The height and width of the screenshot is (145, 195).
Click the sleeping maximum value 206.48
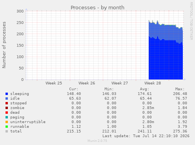pos(180,94)
